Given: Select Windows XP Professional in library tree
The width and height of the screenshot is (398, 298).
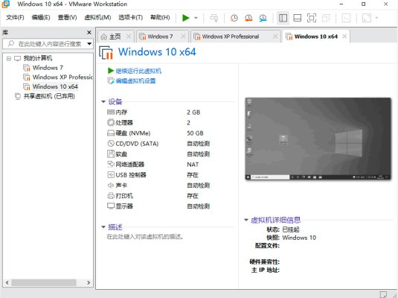Looking at the screenshot, I should click(x=58, y=77).
